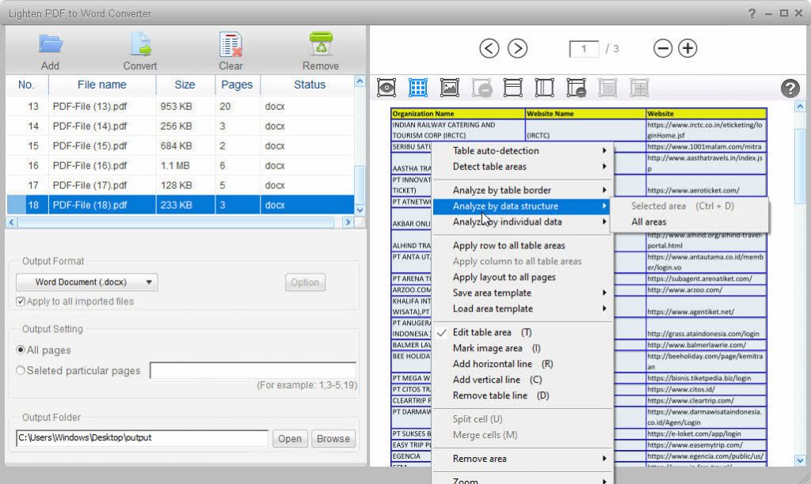Click the output folder path field
Image resolution: width=811 pixels, height=484 pixels.
tap(143, 438)
